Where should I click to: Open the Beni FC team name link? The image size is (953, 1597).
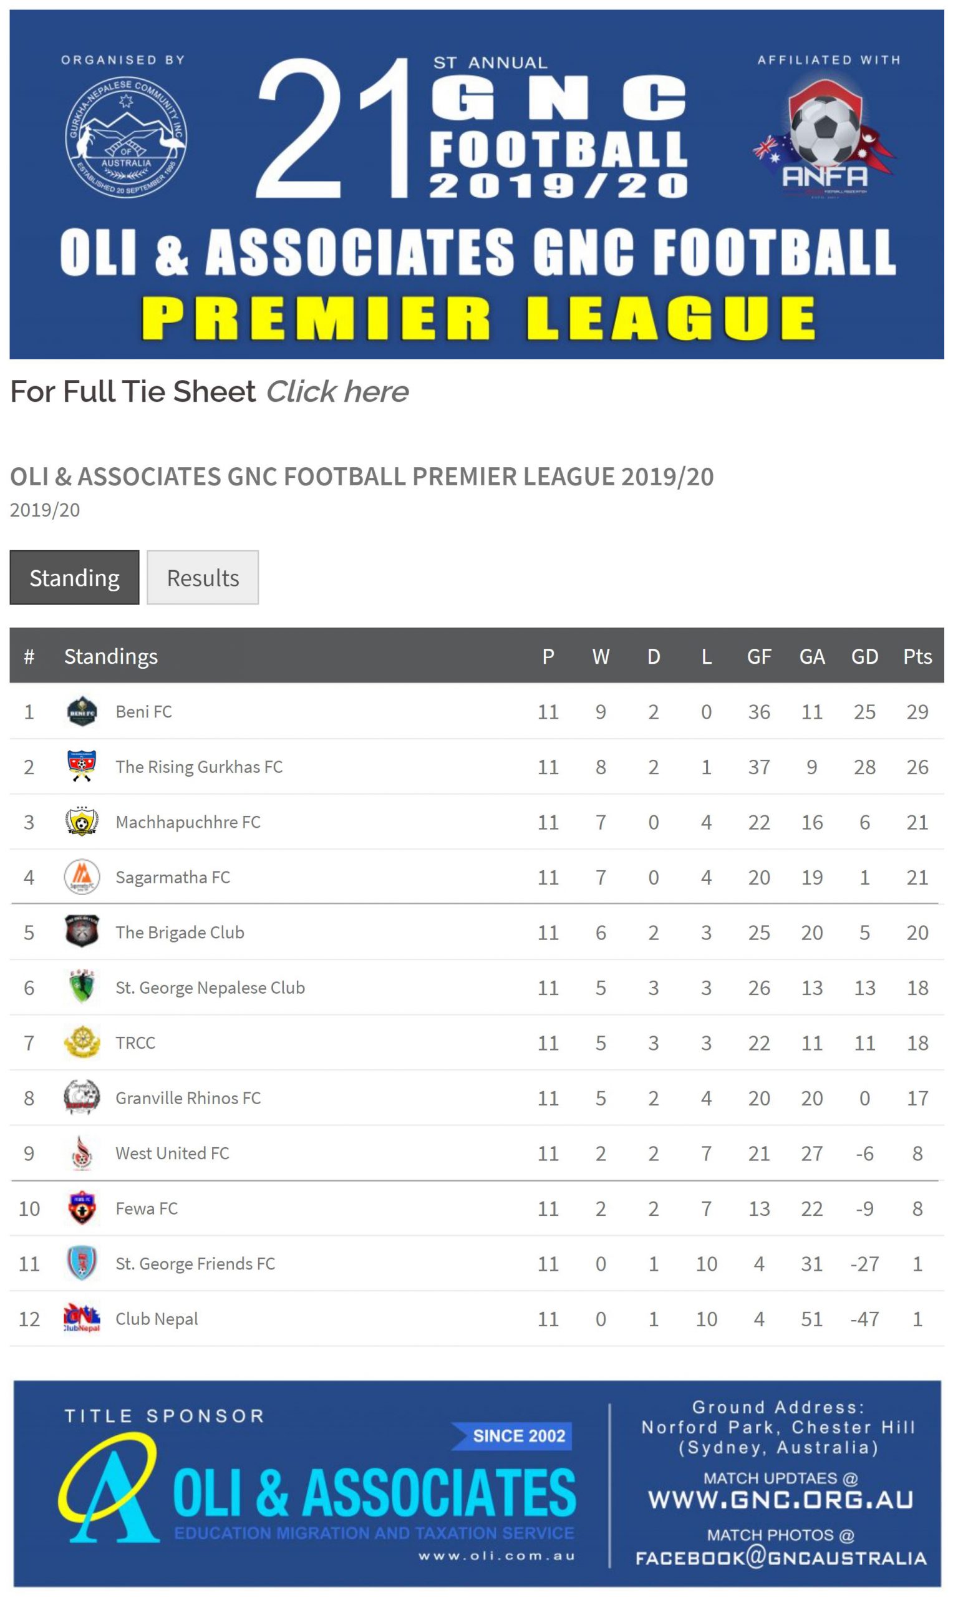(x=144, y=711)
